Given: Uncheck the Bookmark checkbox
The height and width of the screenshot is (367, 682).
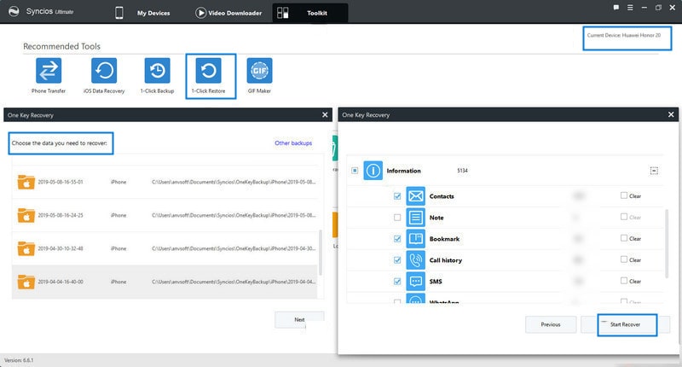Looking at the screenshot, I should [397, 239].
